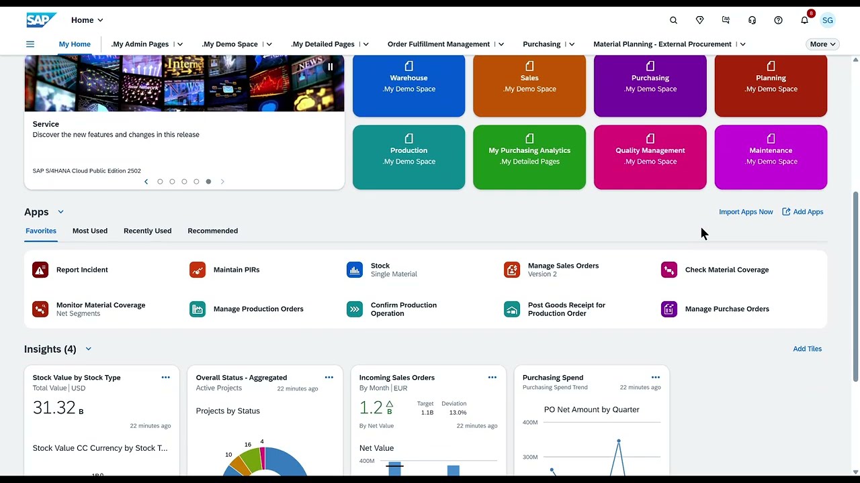Click Import Apps Now link
Viewport: 860px width, 483px height.
[x=746, y=212]
